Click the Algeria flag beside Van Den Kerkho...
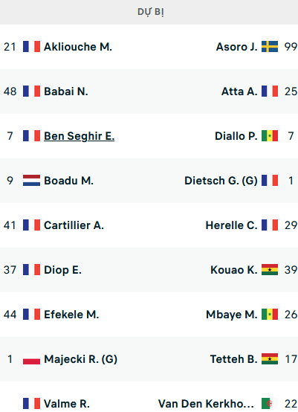 pos(270,404)
